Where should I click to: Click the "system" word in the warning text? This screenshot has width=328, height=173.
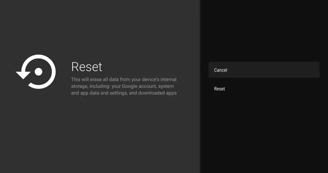click(166, 86)
